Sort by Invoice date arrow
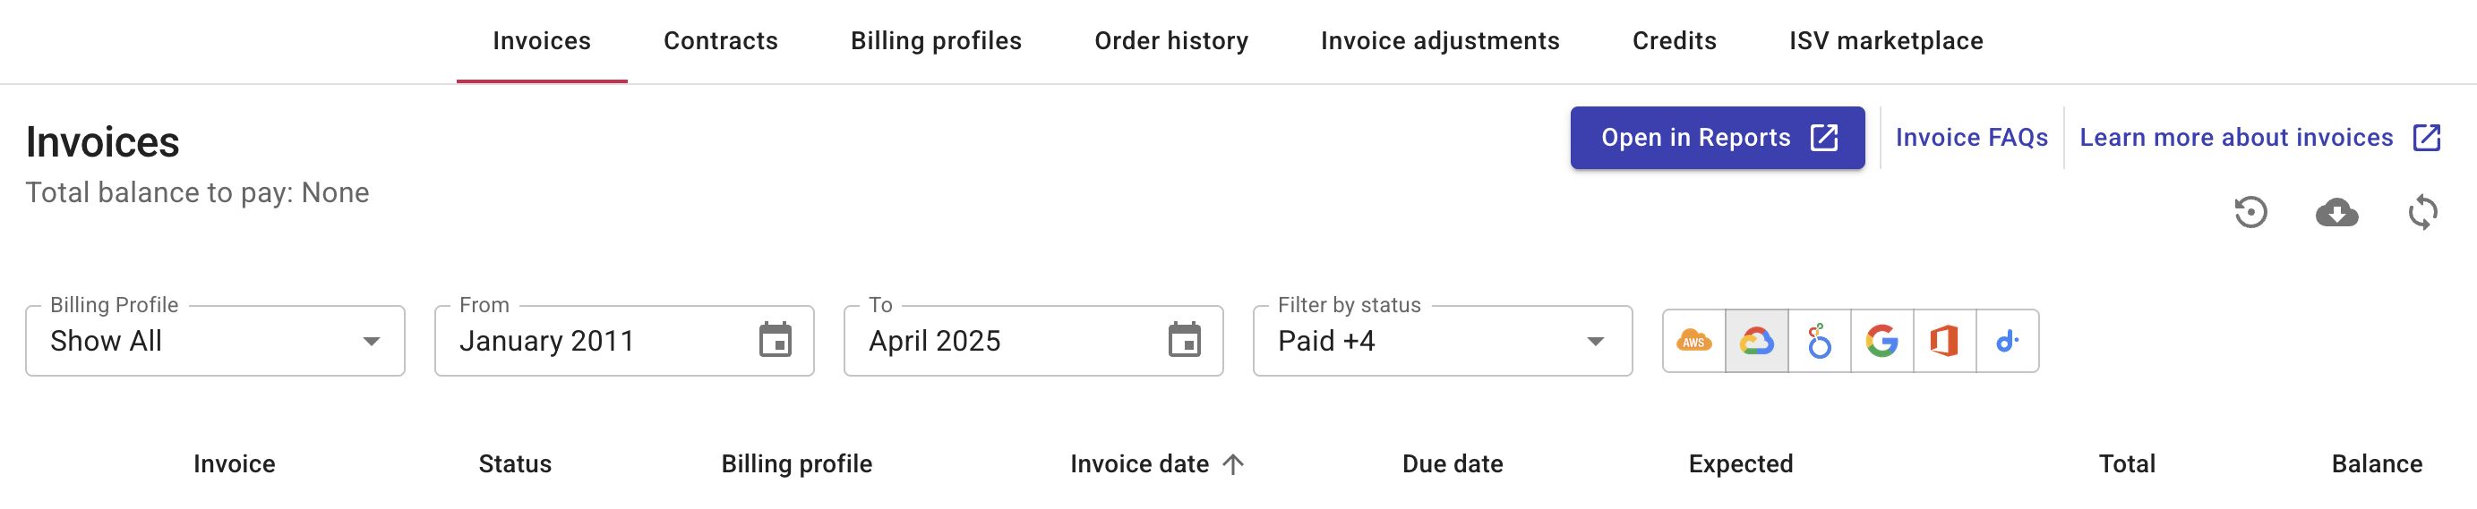Image resolution: width=2477 pixels, height=509 pixels. point(1233,465)
